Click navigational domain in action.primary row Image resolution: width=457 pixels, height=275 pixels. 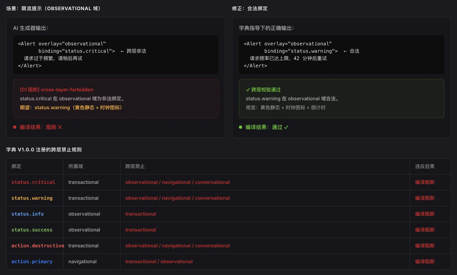tap(82, 261)
